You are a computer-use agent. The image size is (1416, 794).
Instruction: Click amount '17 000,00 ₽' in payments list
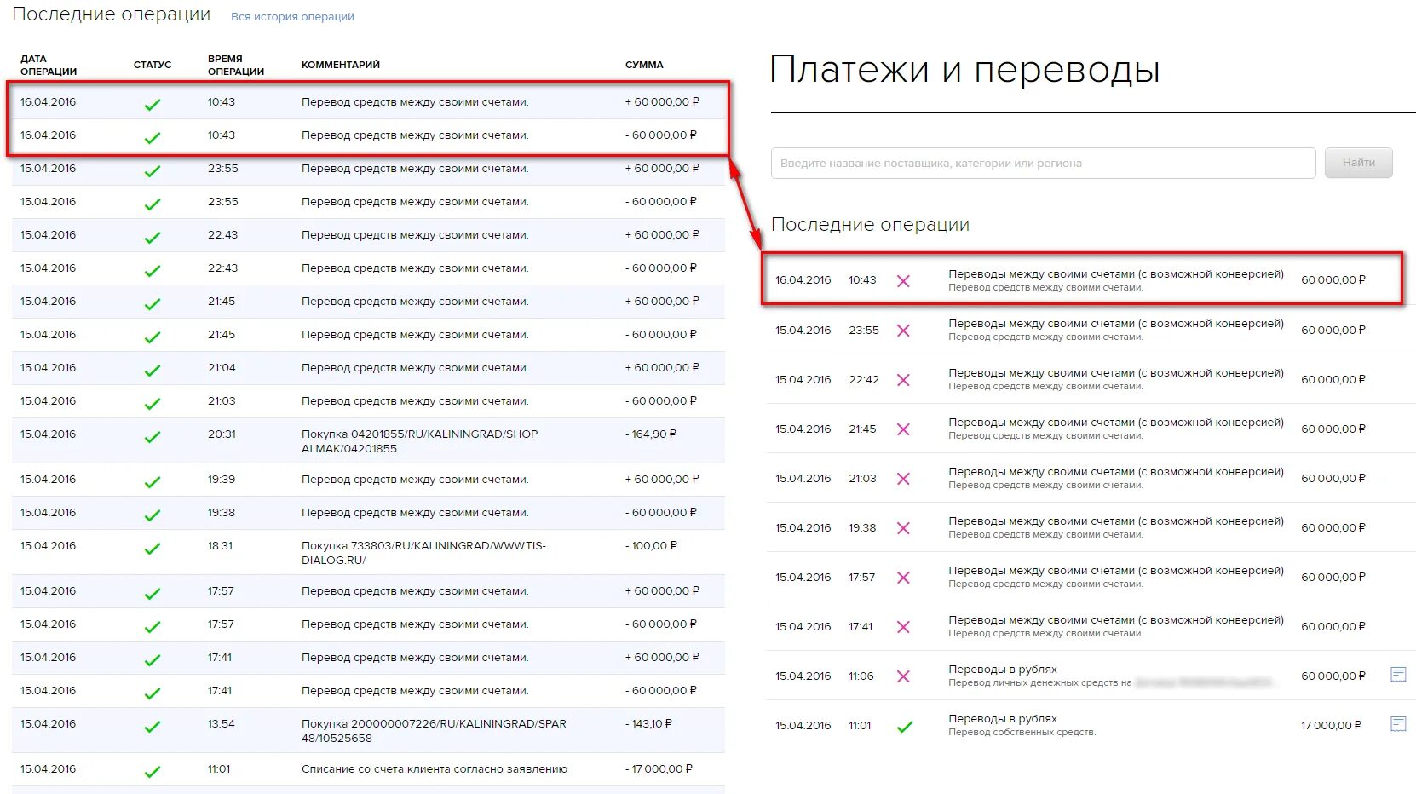coord(1331,725)
